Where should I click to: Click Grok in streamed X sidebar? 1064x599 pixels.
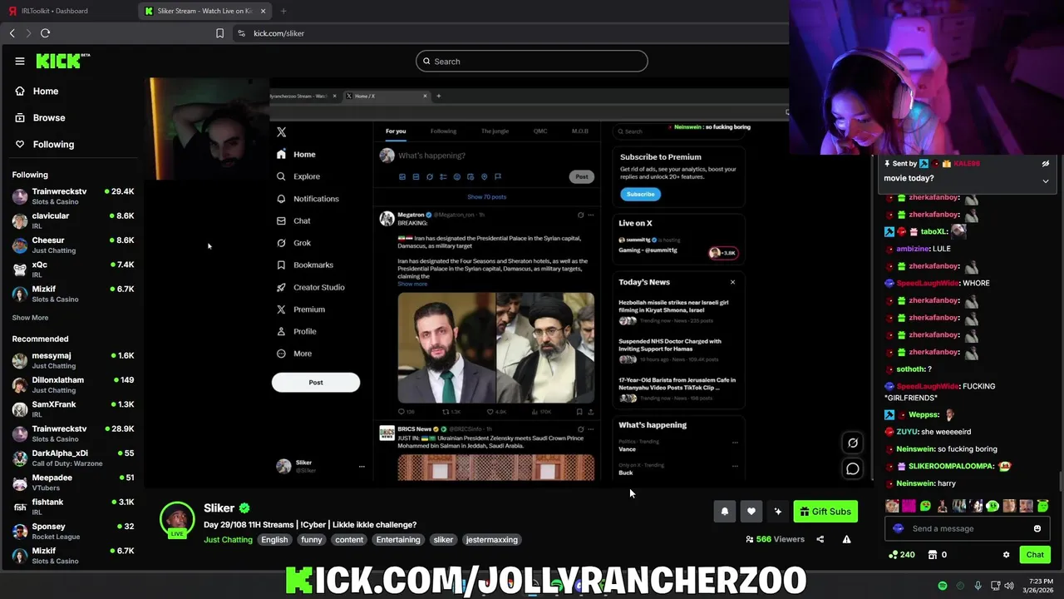pos(293,243)
